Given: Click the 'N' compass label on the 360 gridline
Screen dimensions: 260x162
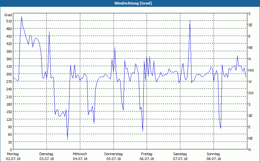Looking at the screenshot, I should 249,59.
